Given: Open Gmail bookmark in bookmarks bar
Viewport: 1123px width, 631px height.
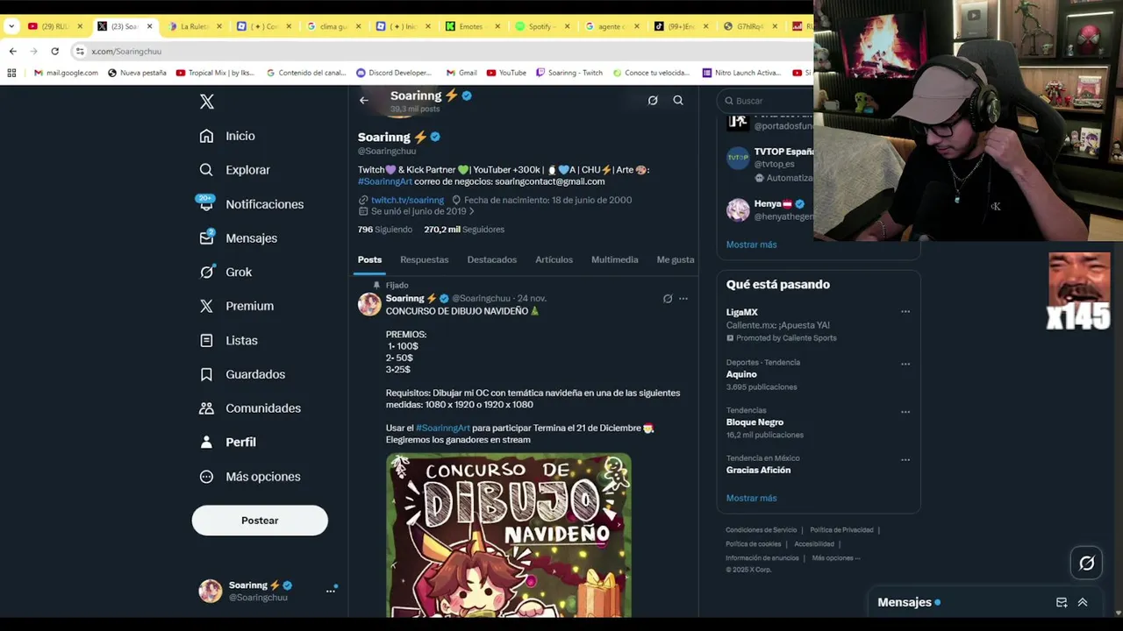Looking at the screenshot, I should (x=461, y=73).
